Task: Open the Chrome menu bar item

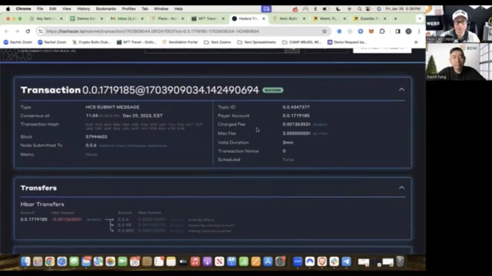Action: tap(23, 9)
